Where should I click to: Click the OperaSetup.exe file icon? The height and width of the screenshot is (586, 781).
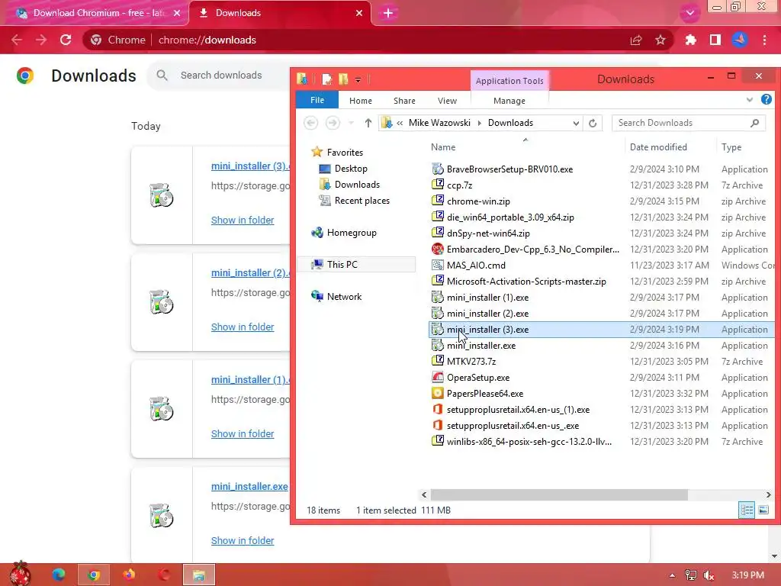[437, 377]
